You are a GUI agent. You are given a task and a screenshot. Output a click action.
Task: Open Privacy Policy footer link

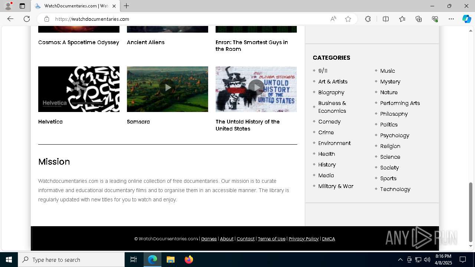coord(304,239)
